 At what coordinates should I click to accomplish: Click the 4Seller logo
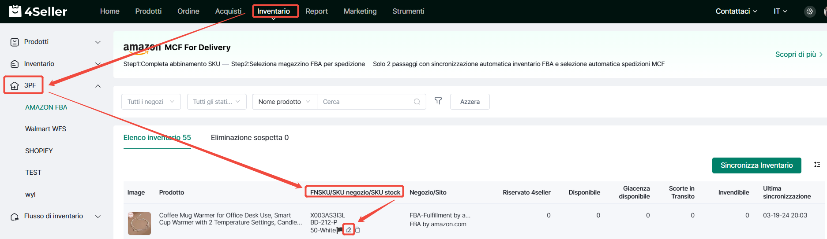click(38, 11)
